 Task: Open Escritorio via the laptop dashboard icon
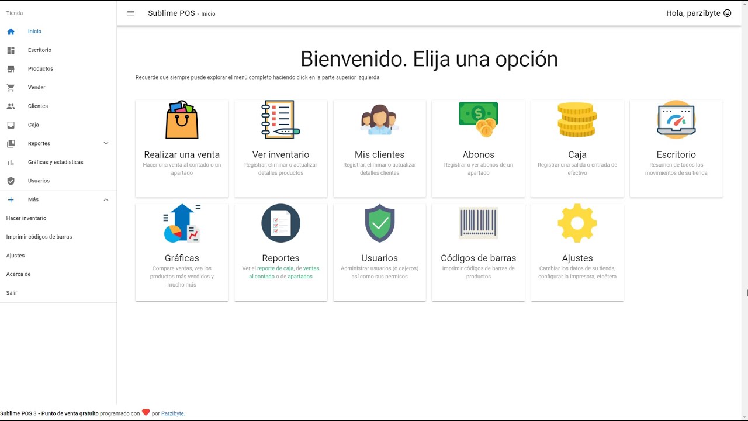click(x=676, y=119)
